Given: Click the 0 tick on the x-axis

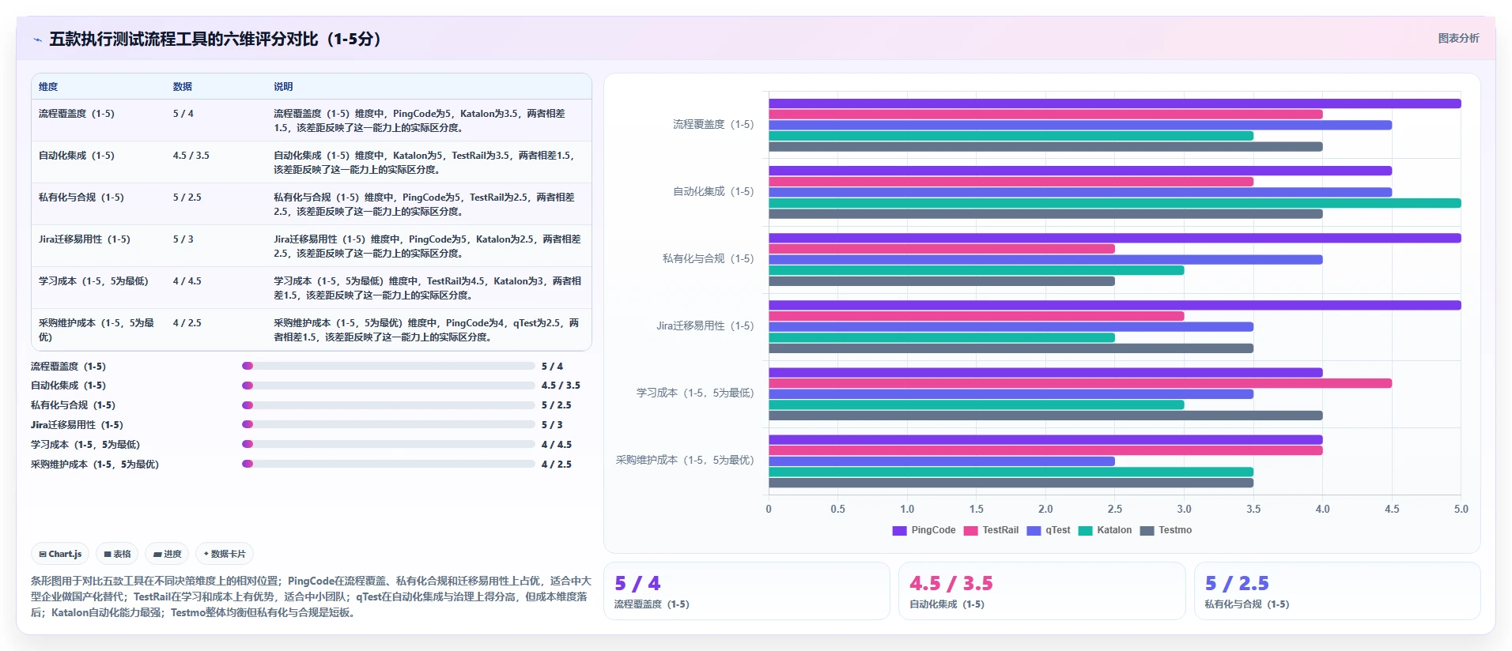Looking at the screenshot, I should pyautogui.click(x=769, y=510).
